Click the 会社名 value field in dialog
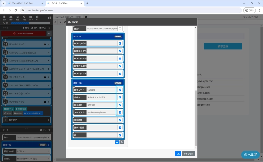263x162 pixels. (101, 97)
